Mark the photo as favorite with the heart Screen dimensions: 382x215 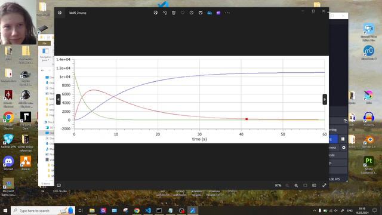pos(183,13)
